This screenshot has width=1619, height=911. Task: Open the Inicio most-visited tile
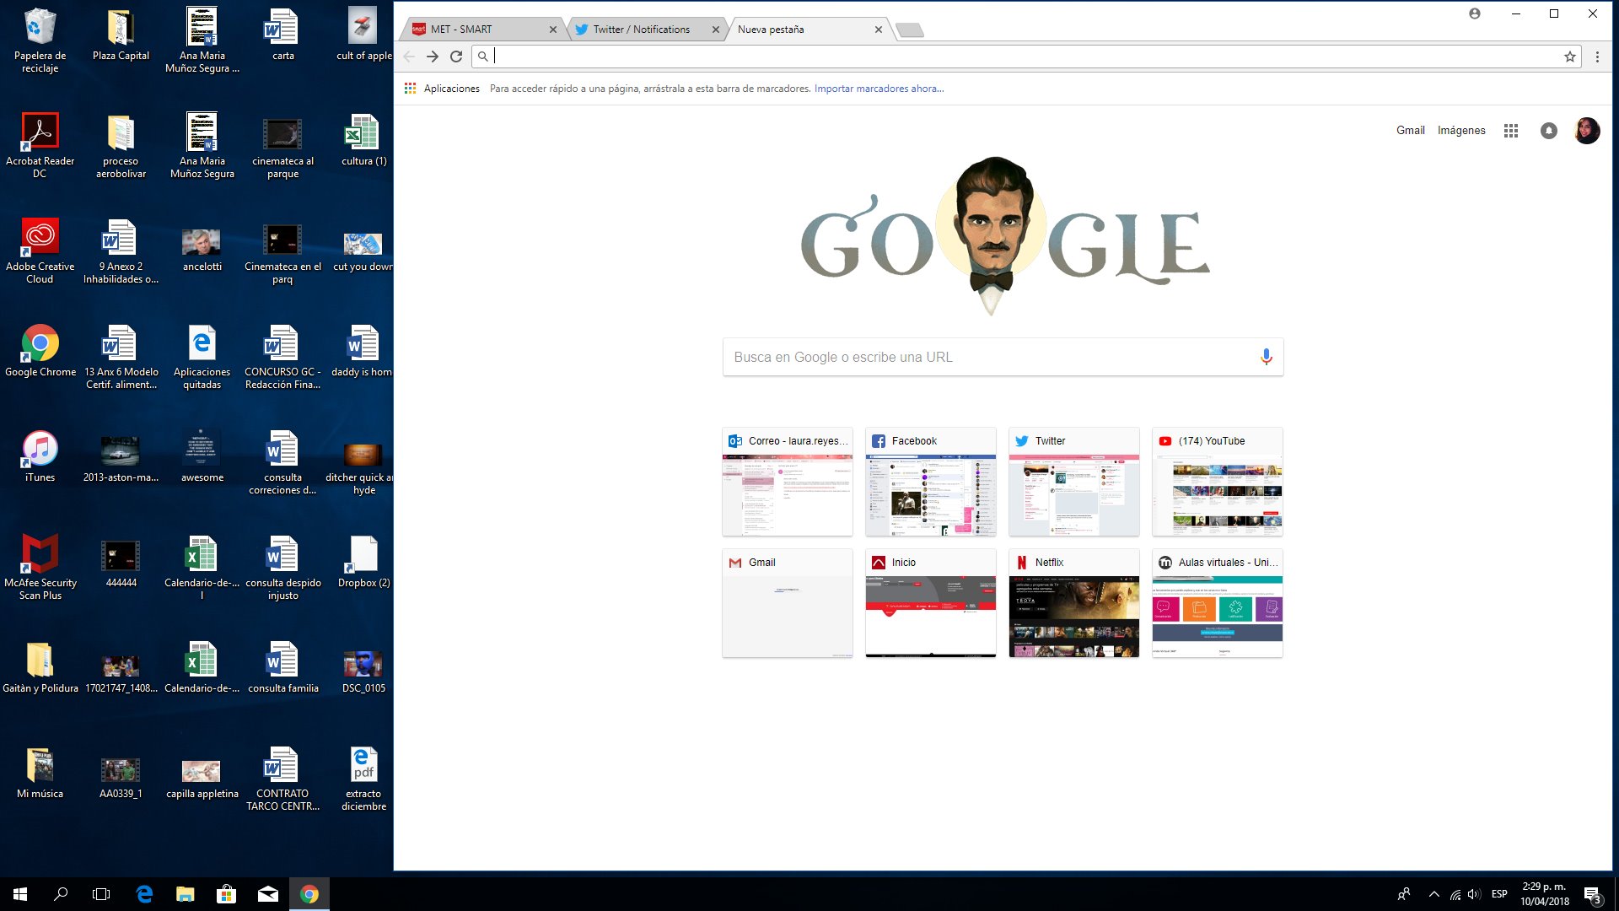pos(931,603)
